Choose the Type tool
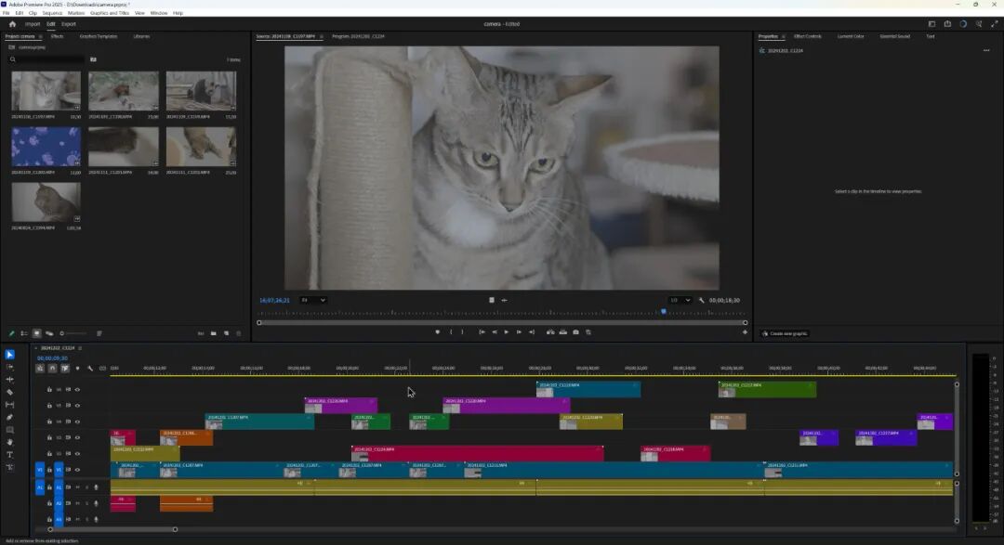The width and height of the screenshot is (1004, 545). click(9, 455)
